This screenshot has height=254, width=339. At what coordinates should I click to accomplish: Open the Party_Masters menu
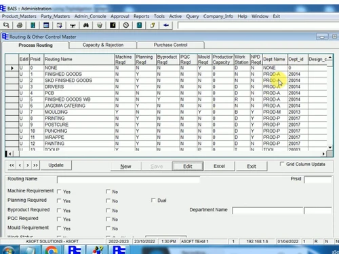tap(55, 16)
